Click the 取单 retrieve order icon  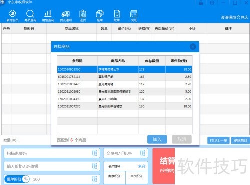[x=117, y=16]
